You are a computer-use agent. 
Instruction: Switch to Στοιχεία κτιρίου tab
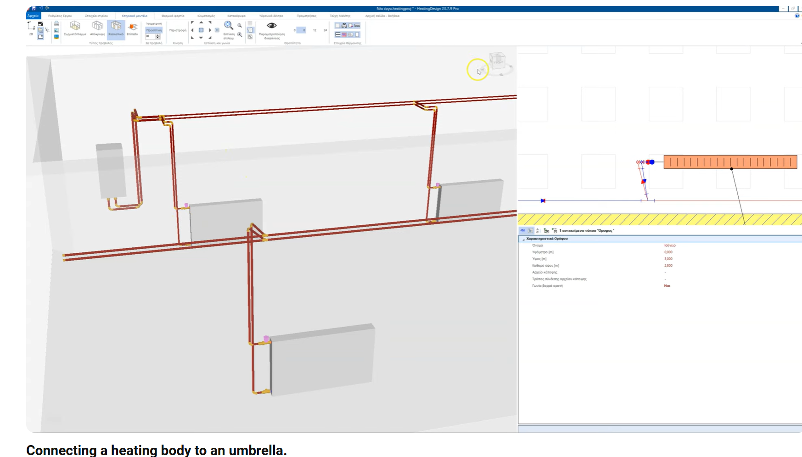[96, 16]
